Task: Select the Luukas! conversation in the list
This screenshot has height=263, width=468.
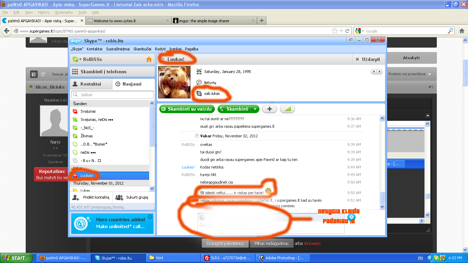Action: [x=110, y=176]
